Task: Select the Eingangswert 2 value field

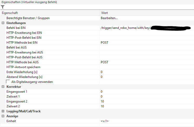Action: tap(145, 101)
